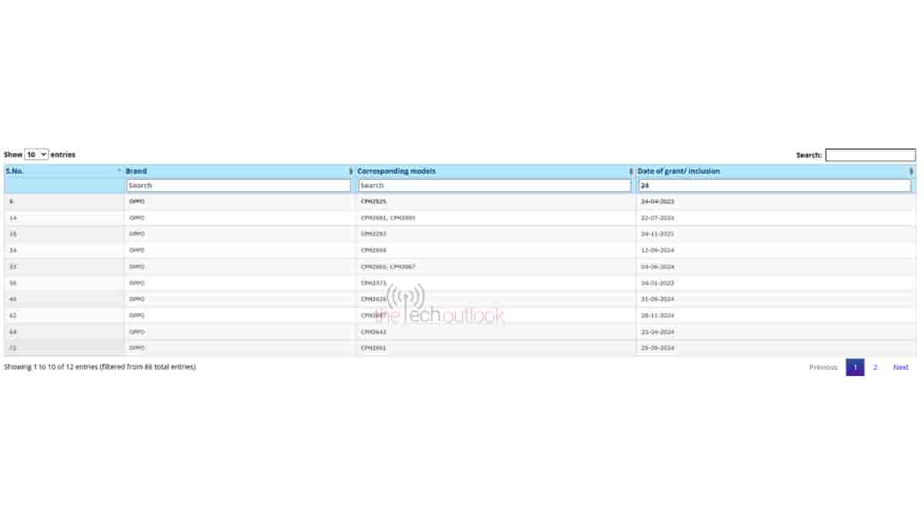Image resolution: width=924 pixels, height=520 pixels.
Task: Jump to page 2 of results
Action: [x=875, y=367]
